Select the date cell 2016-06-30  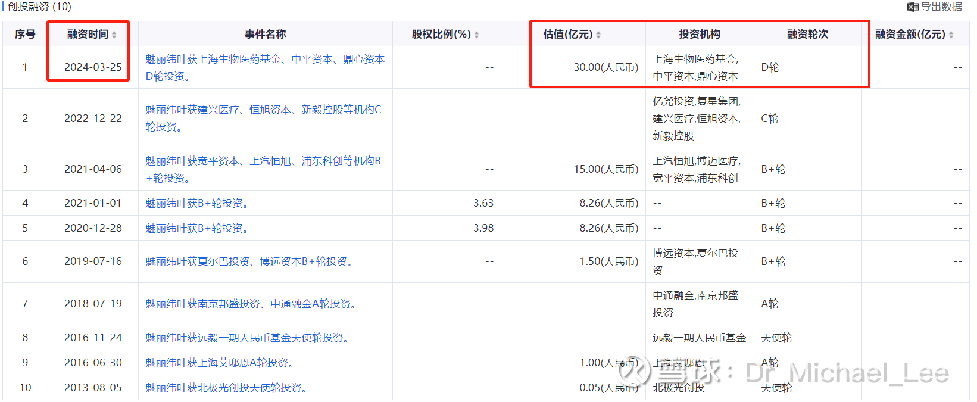click(x=93, y=363)
